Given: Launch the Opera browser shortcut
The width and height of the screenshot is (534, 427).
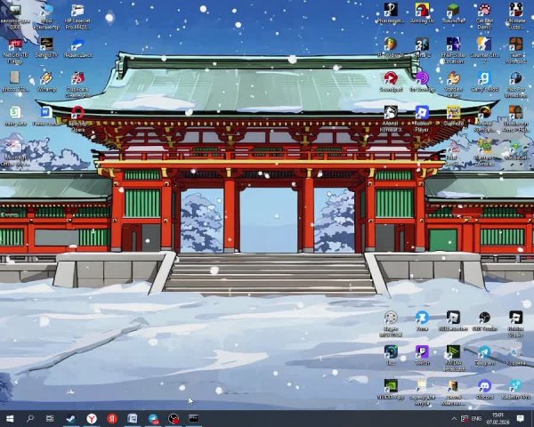Looking at the screenshot, I should click(x=77, y=118).
